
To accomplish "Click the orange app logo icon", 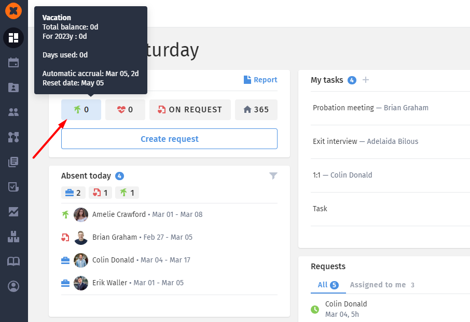I will point(13,11).
